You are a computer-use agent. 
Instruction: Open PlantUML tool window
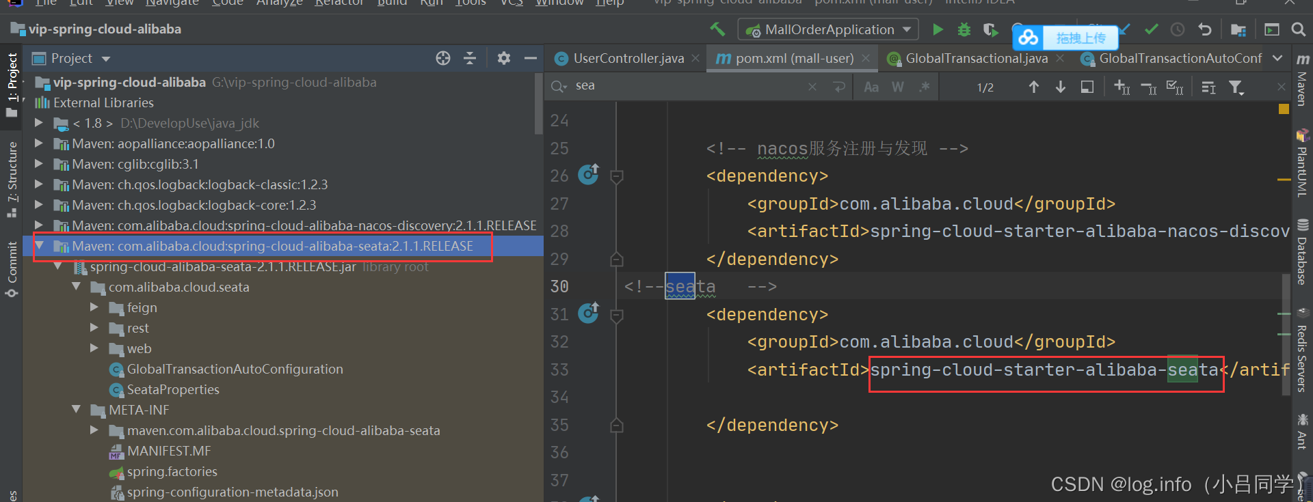[x=1303, y=164]
